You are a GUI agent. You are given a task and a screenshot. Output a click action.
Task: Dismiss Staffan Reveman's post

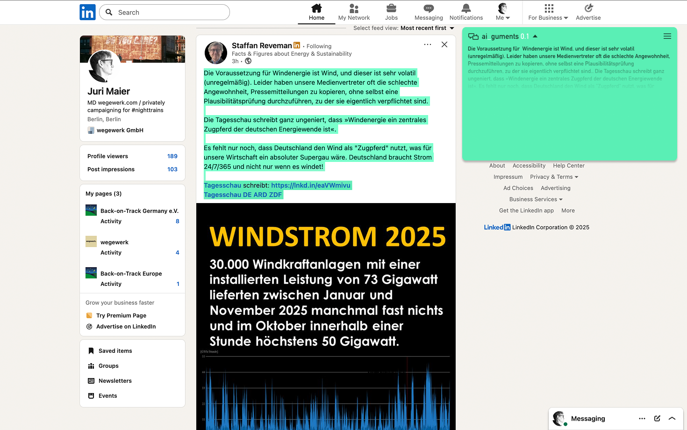(x=444, y=44)
